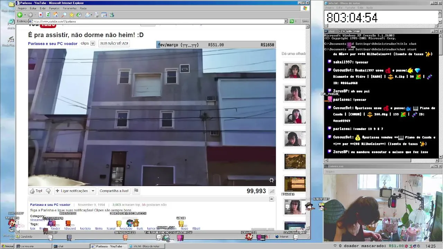Viewport: 443px width, 249px height.
Task: Click the thumbs up Top! button
Action: pos(36,191)
